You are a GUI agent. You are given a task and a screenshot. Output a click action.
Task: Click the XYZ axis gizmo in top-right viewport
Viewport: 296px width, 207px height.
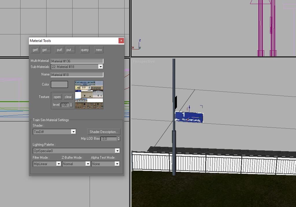tap(137, 45)
